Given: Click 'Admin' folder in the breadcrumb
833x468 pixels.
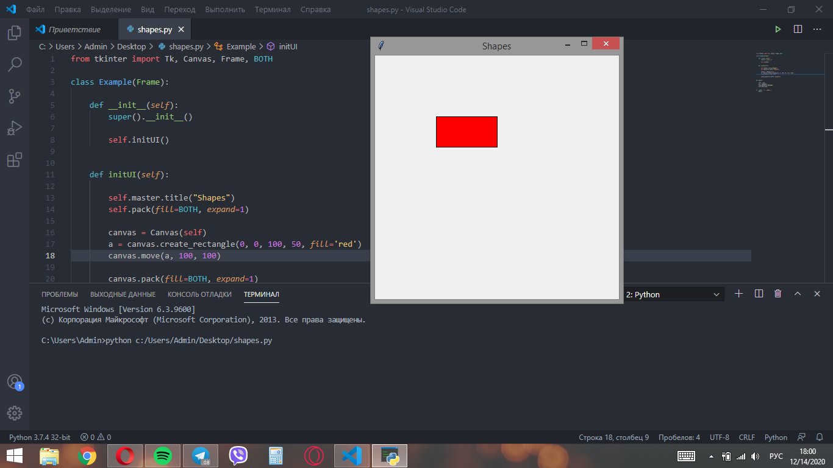Looking at the screenshot, I should (x=96, y=46).
